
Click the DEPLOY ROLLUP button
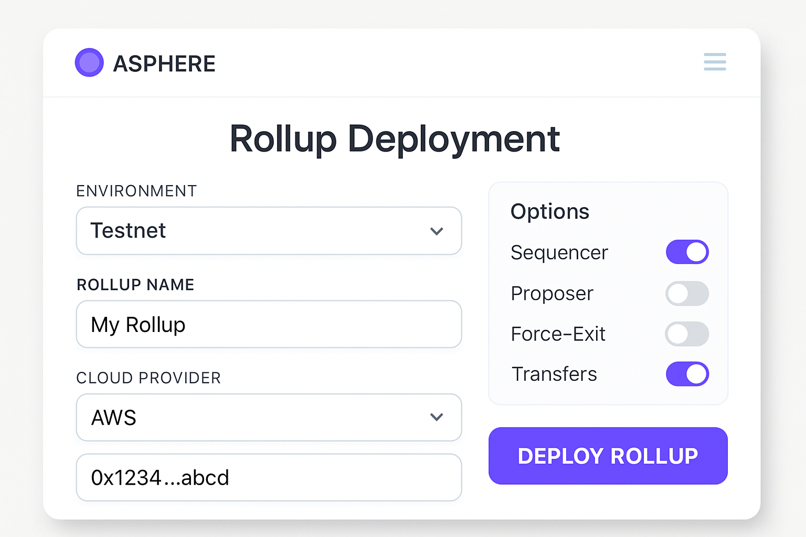[x=608, y=456]
